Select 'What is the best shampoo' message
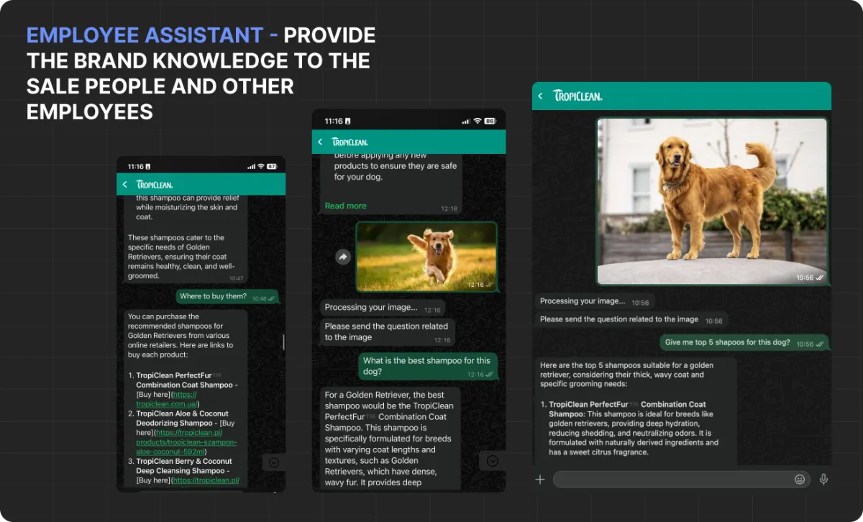The image size is (863, 522). (x=428, y=367)
